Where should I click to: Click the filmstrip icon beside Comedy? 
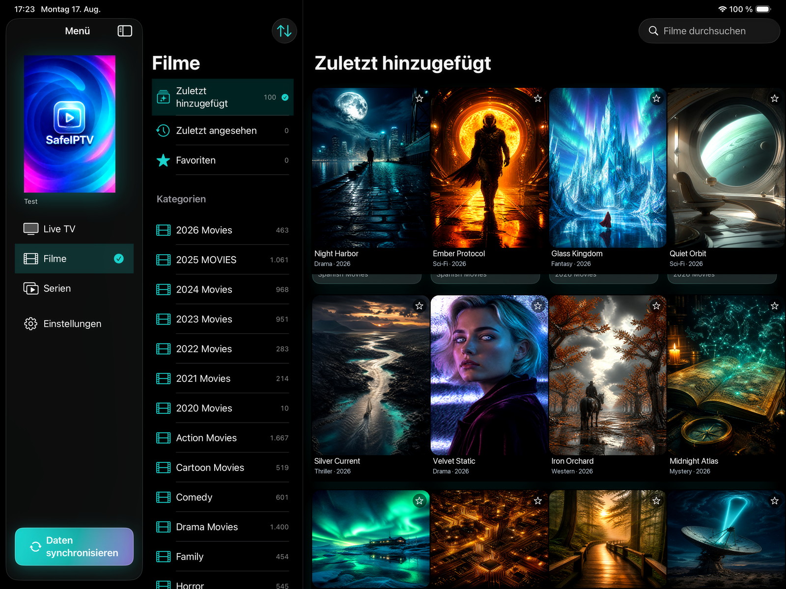[x=163, y=497]
